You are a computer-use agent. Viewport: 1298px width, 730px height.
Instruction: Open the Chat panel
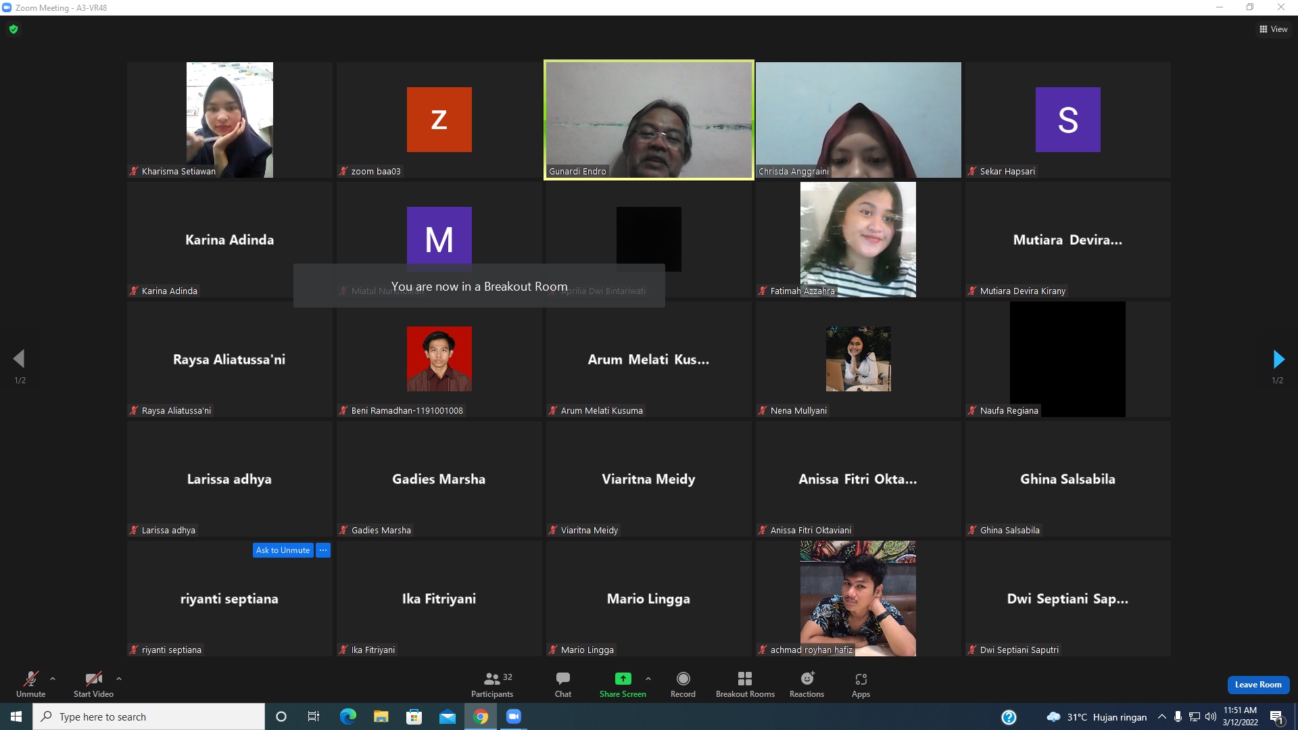tap(563, 684)
